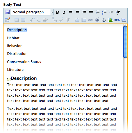
Task: Align text to the left
Action: pyautogui.click(x=71, y=12)
